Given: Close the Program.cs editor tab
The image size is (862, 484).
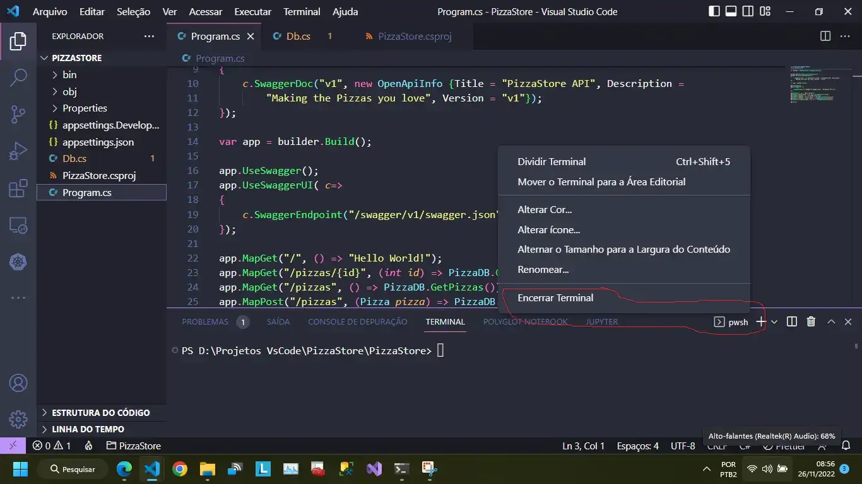Looking at the screenshot, I should pos(251,37).
